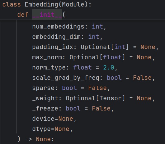Image resolution: width=165 pixels, height=144 pixels.
Task: Click the float inside Optional of max_norm
Action: pyautogui.click(x=112, y=57)
